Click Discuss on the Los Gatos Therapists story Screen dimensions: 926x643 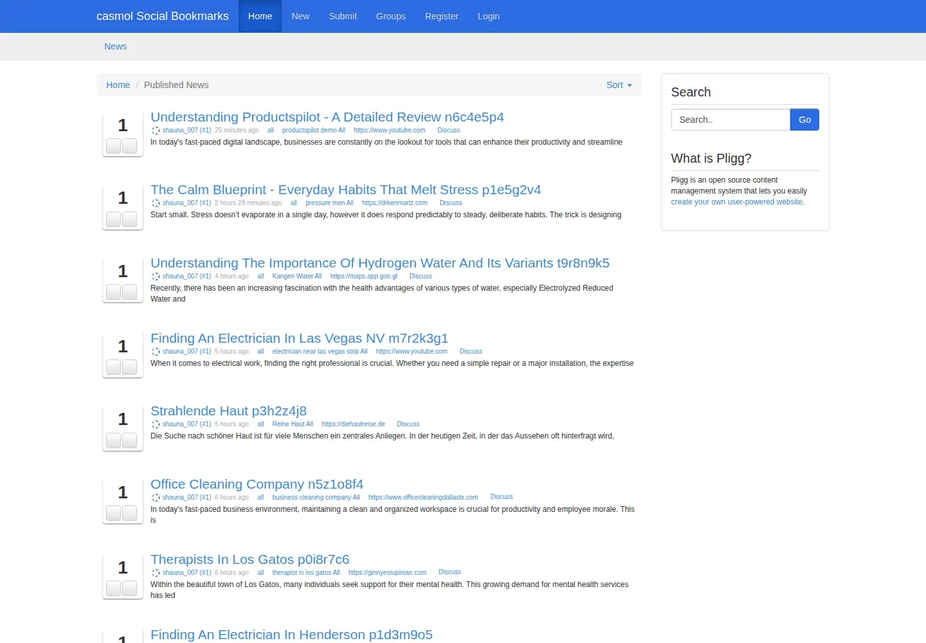[449, 572]
